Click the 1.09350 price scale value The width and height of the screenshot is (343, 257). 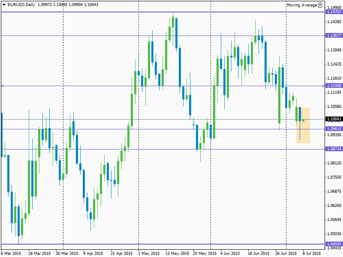click(x=334, y=135)
